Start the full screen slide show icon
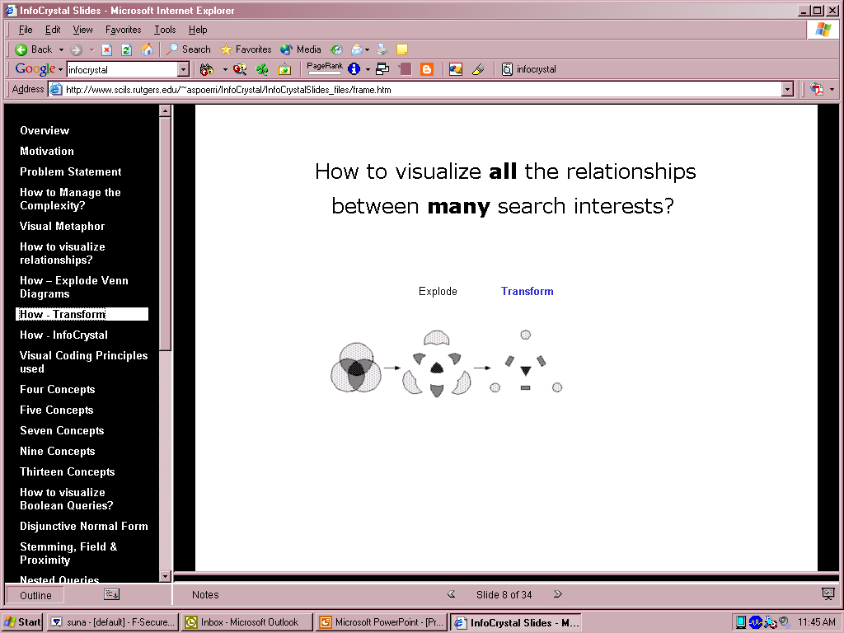Screen dimensions: 844x633 click(x=828, y=594)
